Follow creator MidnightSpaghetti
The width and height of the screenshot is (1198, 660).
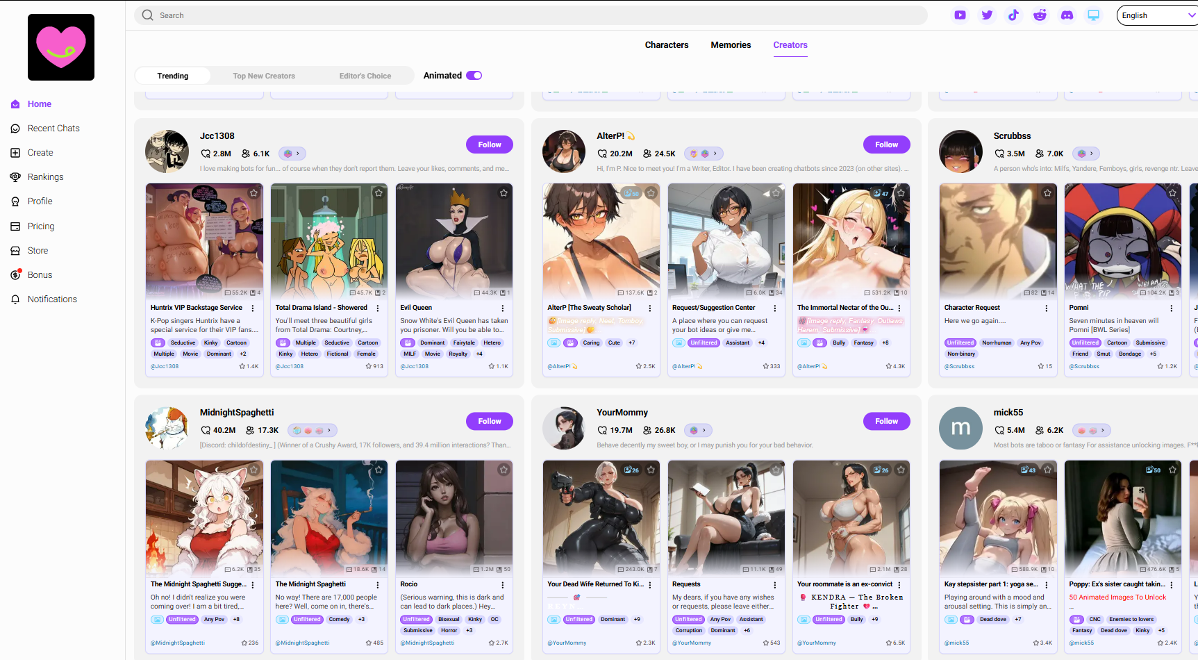[490, 421]
